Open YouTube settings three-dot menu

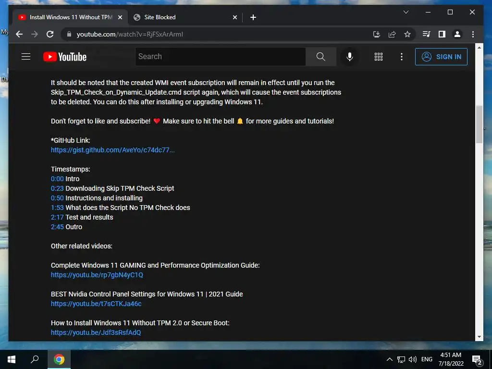tap(402, 57)
